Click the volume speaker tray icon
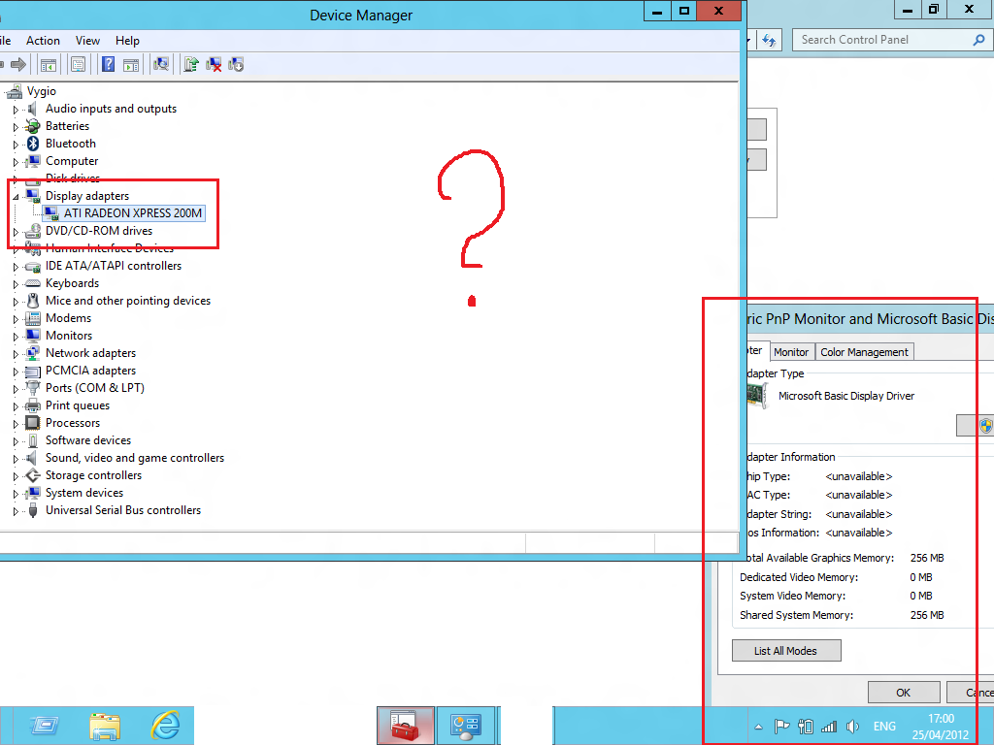 (852, 727)
